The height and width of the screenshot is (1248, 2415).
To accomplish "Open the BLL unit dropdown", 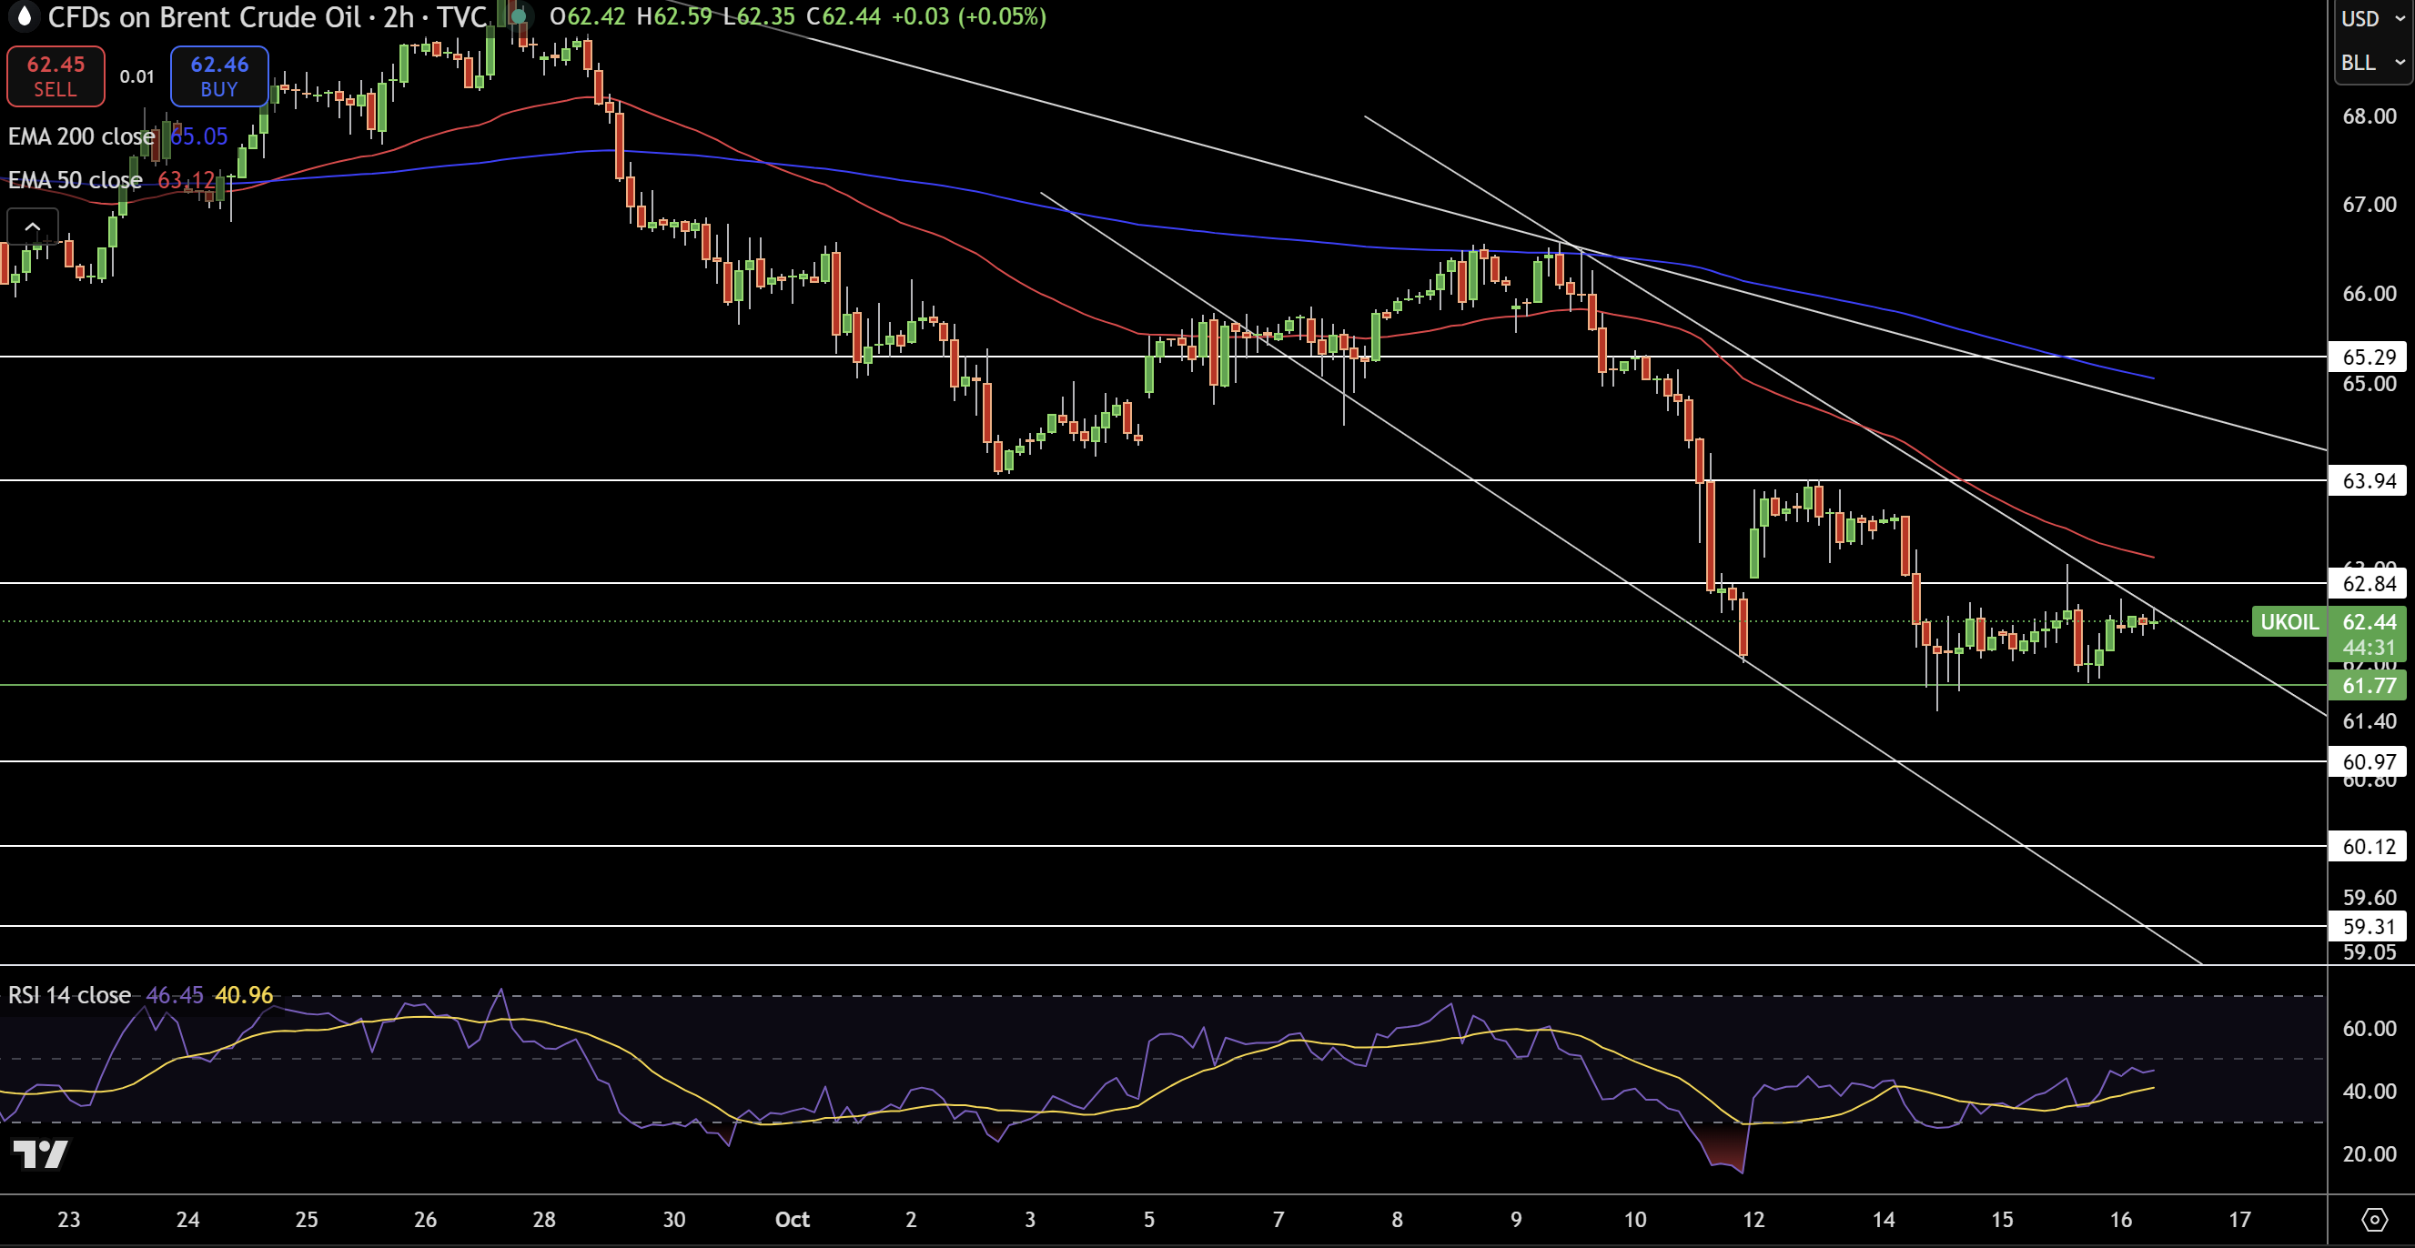I will 2372,63.
